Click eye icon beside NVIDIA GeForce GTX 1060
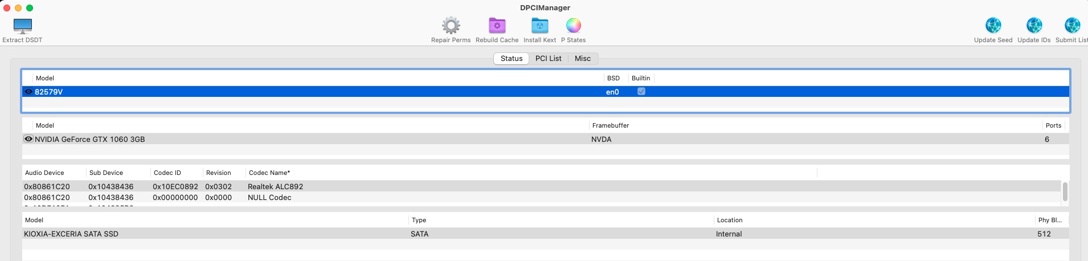This screenshot has height=261, width=1088. (28, 139)
